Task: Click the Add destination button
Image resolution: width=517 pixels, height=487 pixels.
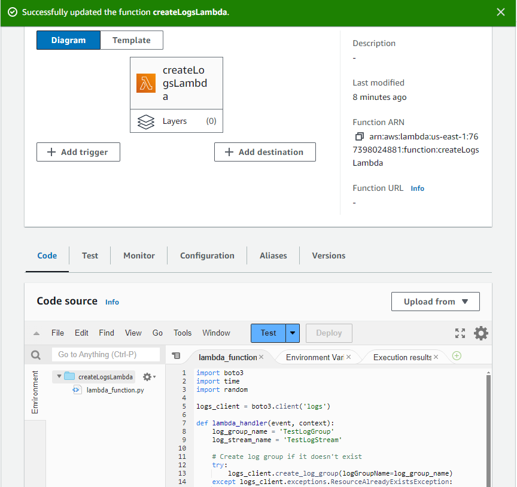Action: [264, 152]
